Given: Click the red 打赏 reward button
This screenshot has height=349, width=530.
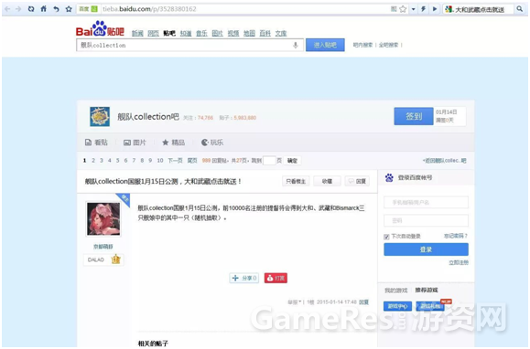Looking at the screenshot, I should 276,278.
